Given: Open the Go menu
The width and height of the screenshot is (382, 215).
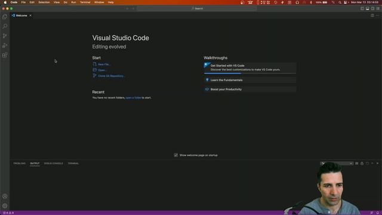Looking at the screenshot, I should point(65,2).
